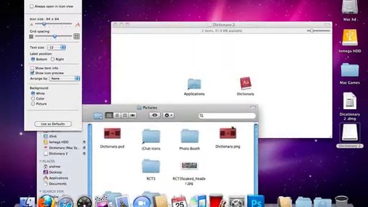Eject Dictionary 2 from sidebar

(84, 154)
